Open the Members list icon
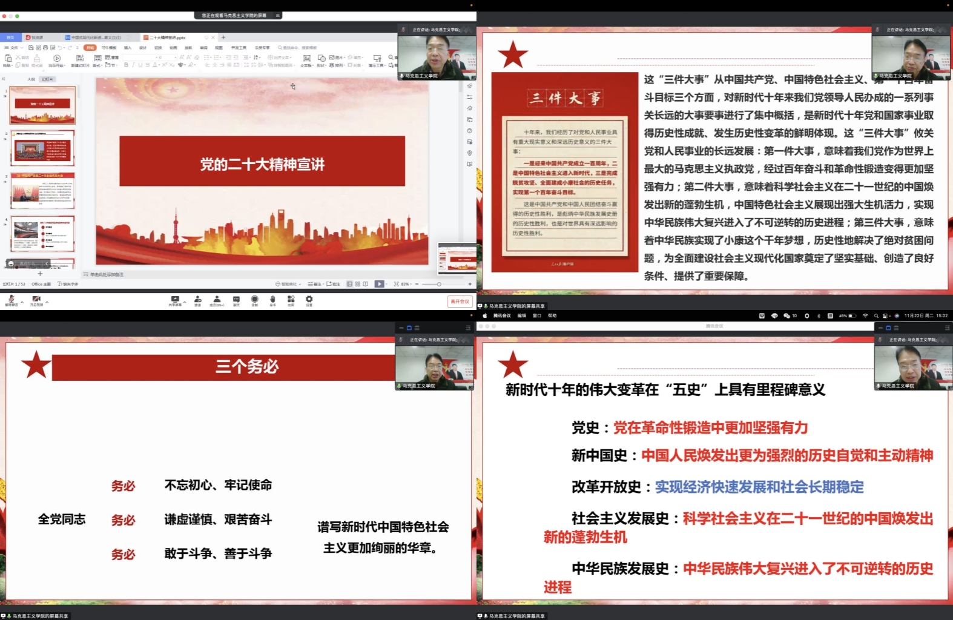This screenshot has width=953, height=620. [217, 300]
